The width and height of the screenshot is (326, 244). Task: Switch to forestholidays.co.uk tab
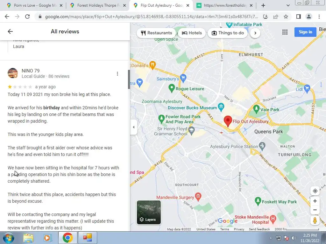coord(224,5)
